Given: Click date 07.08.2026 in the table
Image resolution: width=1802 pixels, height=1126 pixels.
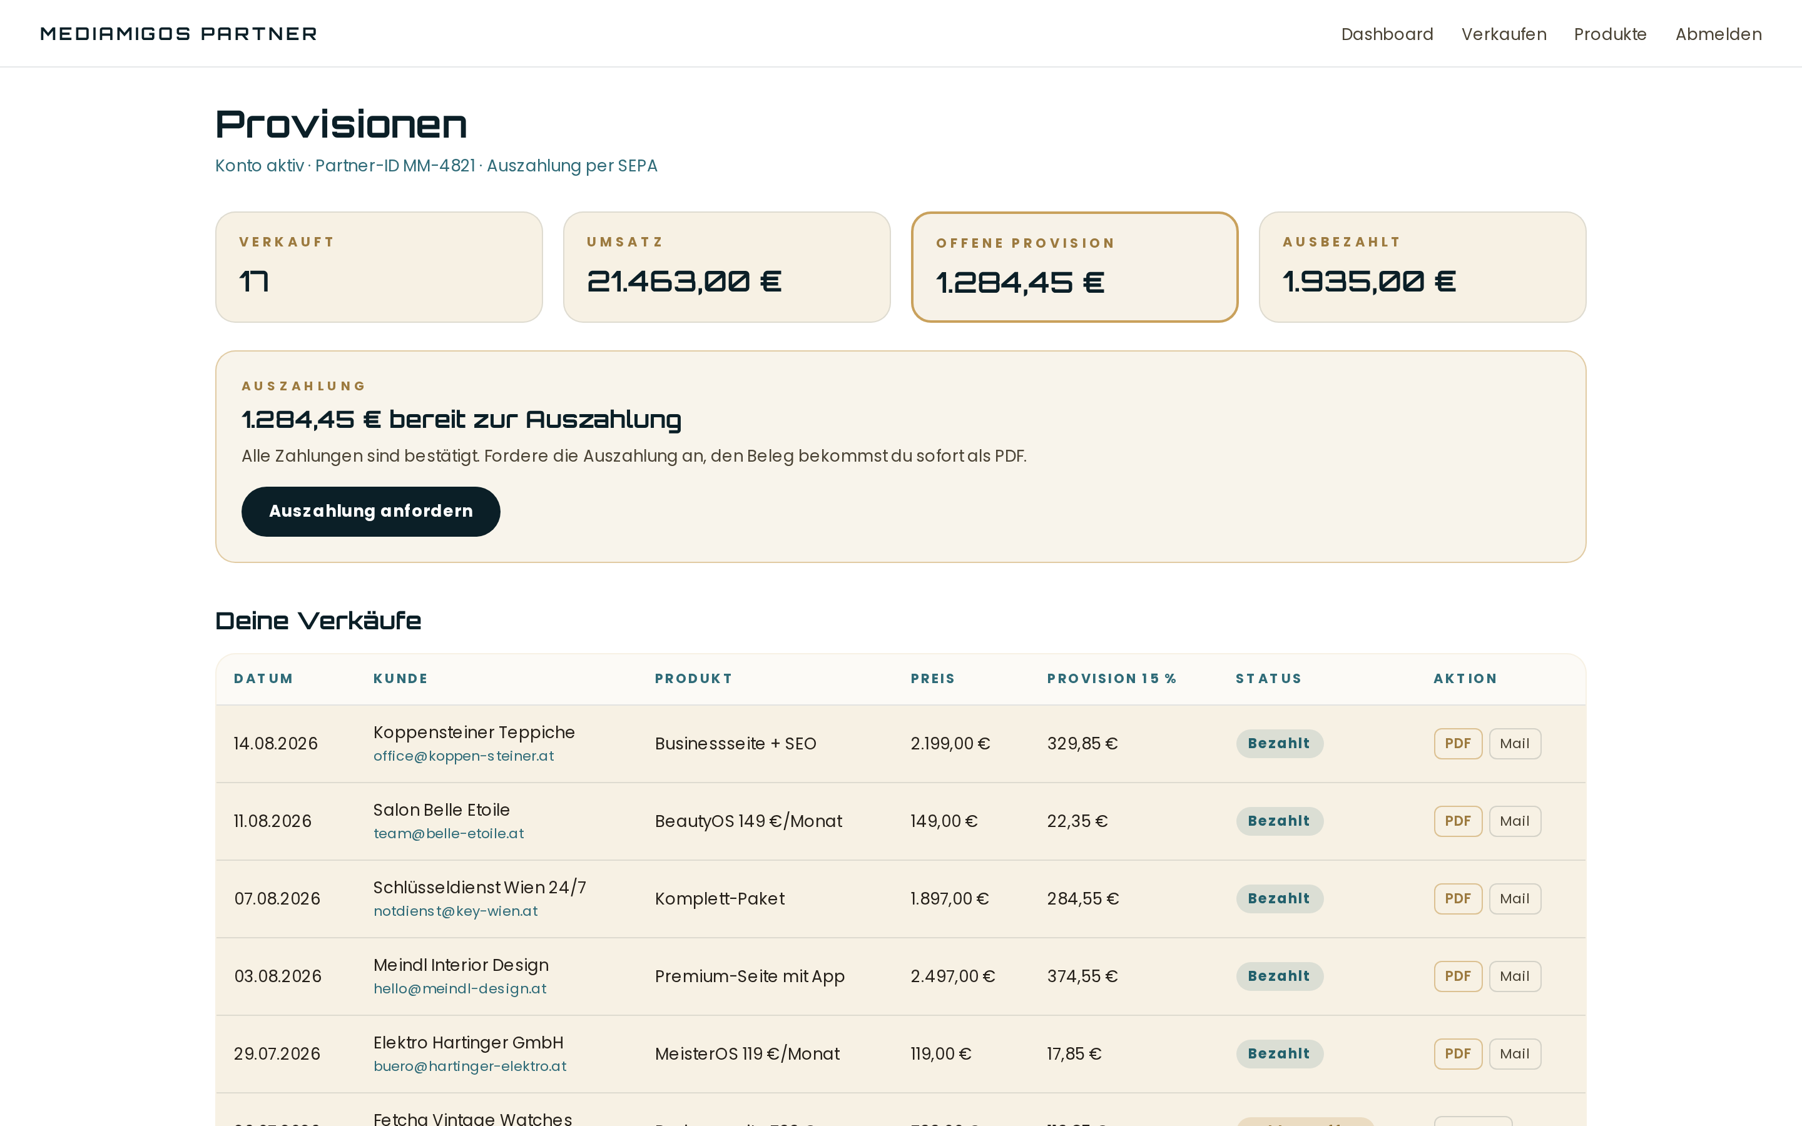Looking at the screenshot, I should point(277,898).
